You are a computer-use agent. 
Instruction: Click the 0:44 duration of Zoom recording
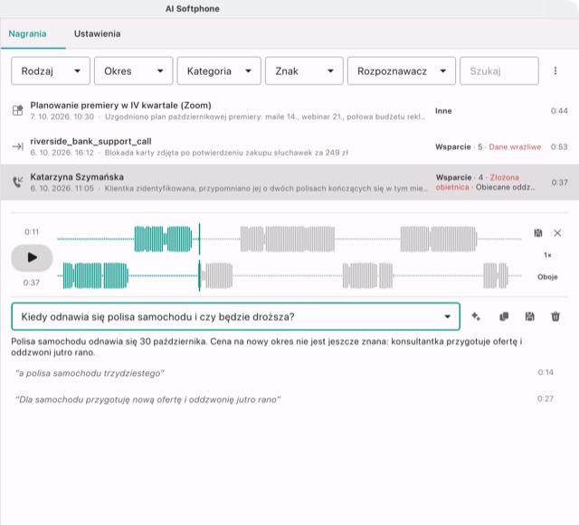[559, 111]
